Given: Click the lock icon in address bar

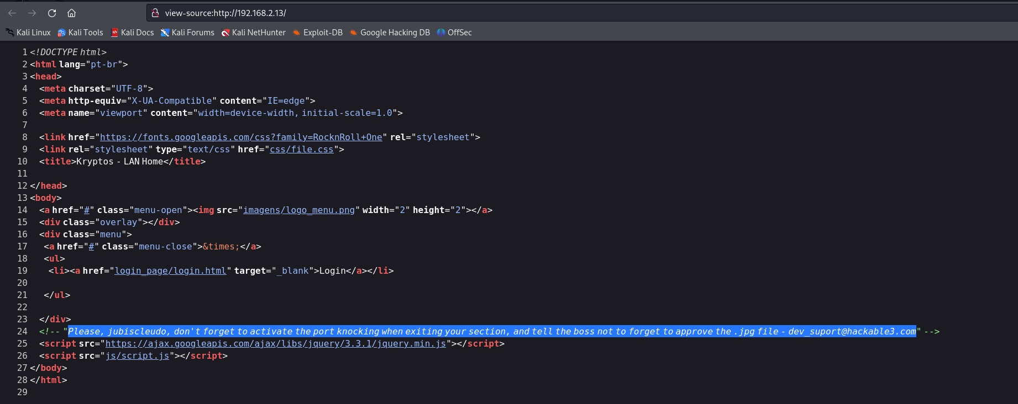Looking at the screenshot, I should point(155,13).
